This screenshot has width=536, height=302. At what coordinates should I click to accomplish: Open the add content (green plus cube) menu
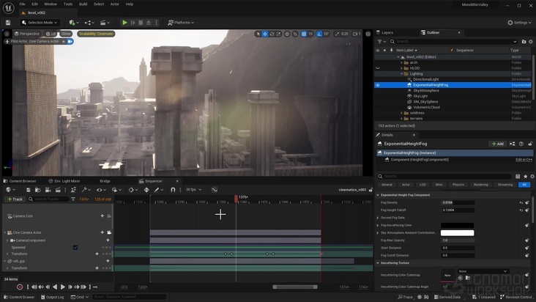[74, 23]
